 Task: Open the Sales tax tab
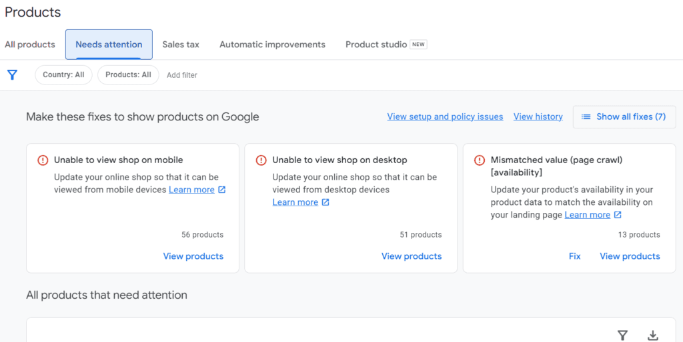click(x=181, y=45)
